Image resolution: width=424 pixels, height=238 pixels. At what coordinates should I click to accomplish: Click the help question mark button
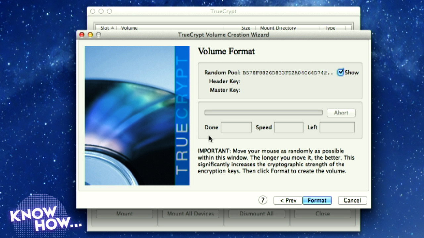[x=263, y=200]
